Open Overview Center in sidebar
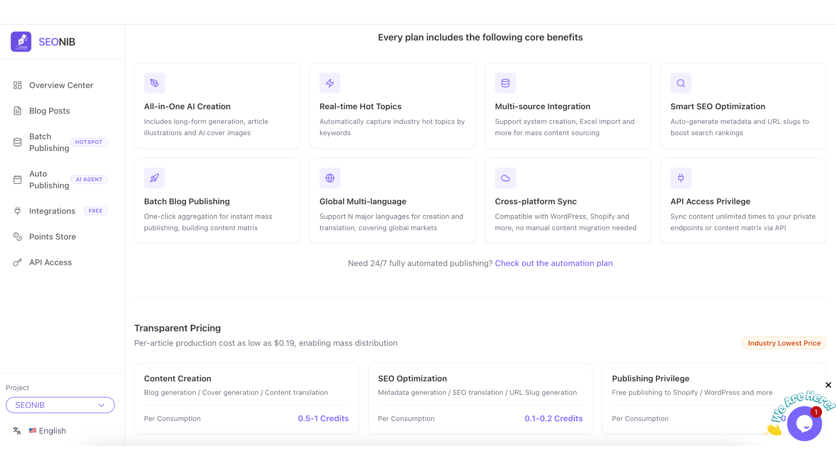This screenshot has height=470, width=836. coord(61,85)
